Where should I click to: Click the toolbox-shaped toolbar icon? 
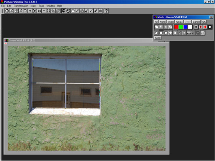click(101, 11)
